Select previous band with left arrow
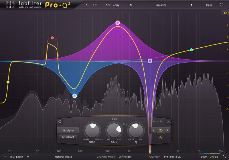The height and width of the screenshot is (160, 229). 154,121
